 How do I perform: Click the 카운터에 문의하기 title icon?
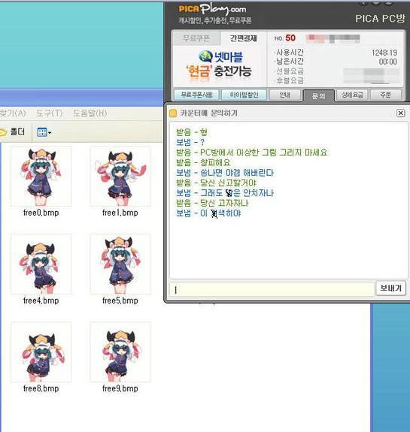(x=173, y=113)
